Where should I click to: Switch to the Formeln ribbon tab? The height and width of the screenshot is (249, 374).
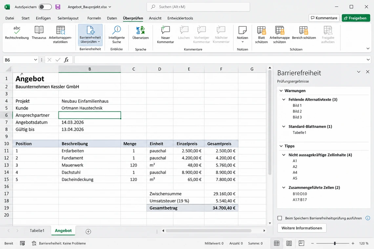(94, 18)
